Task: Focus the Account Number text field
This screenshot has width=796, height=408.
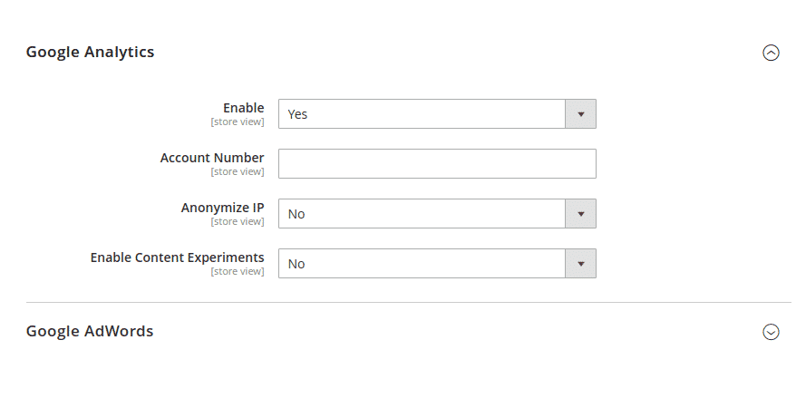Action: tap(437, 164)
